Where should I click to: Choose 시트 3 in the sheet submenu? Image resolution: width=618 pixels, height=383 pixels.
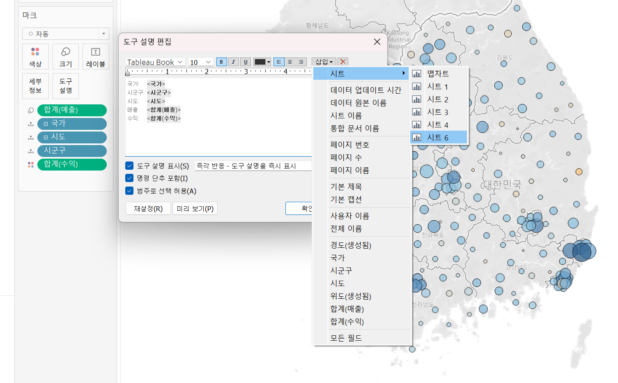439,112
